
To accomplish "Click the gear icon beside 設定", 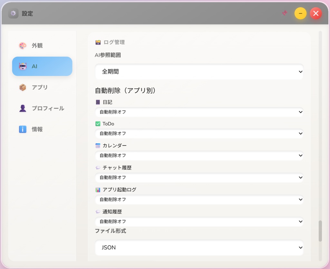I will [13, 13].
